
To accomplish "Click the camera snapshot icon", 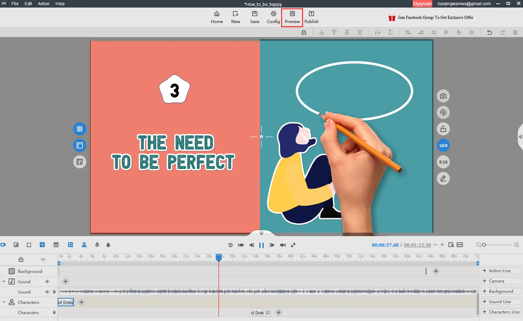I will coord(443,96).
